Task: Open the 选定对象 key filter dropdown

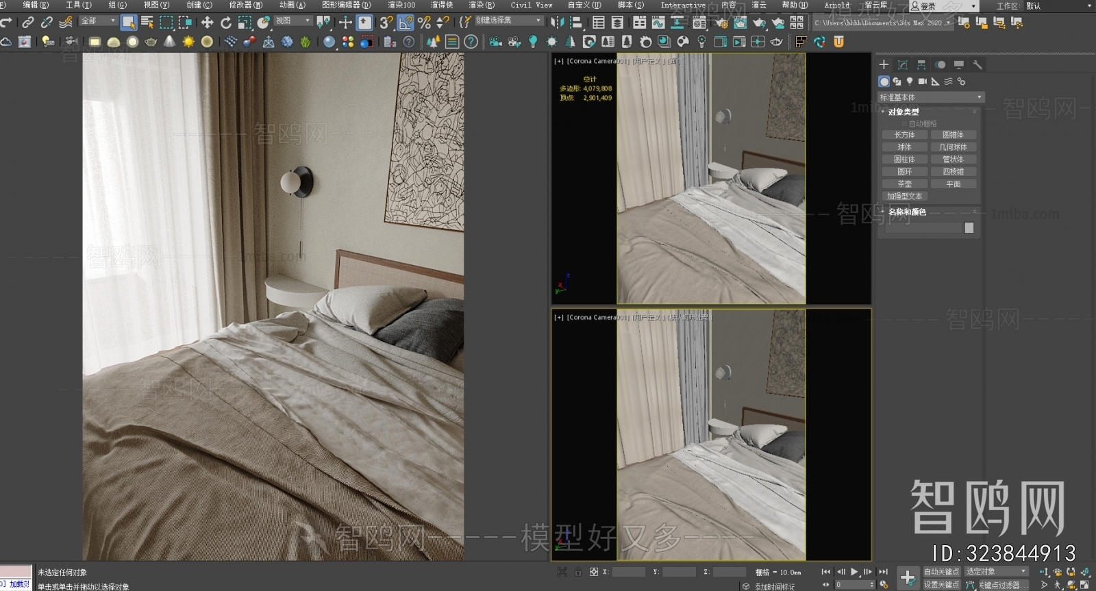Action: coord(997,571)
